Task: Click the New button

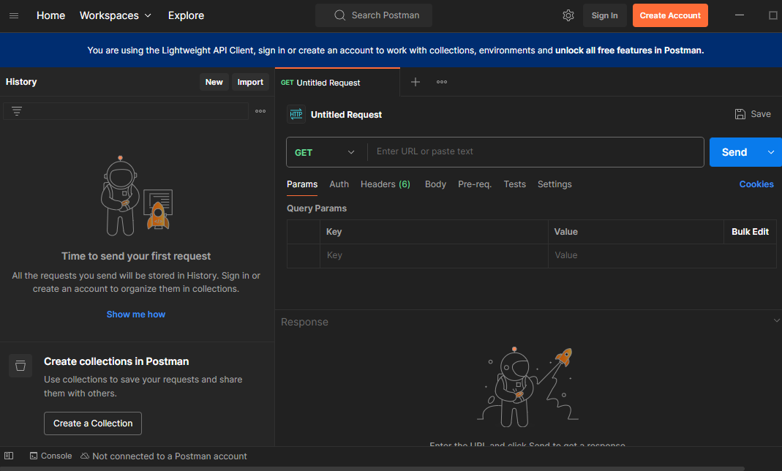Action: tap(214, 82)
